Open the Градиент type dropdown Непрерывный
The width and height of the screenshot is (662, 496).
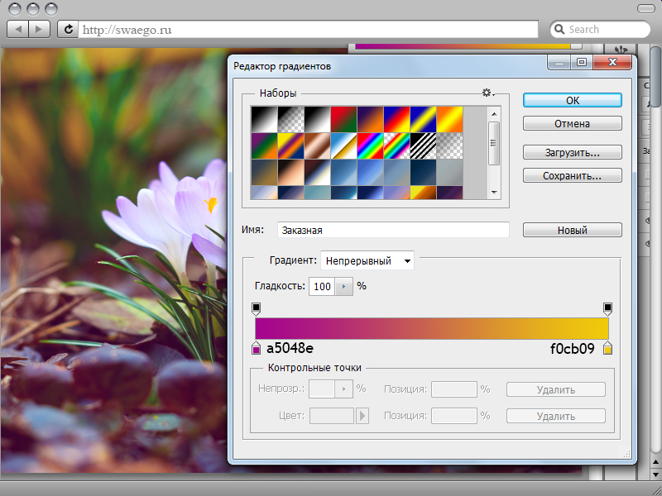click(x=367, y=260)
